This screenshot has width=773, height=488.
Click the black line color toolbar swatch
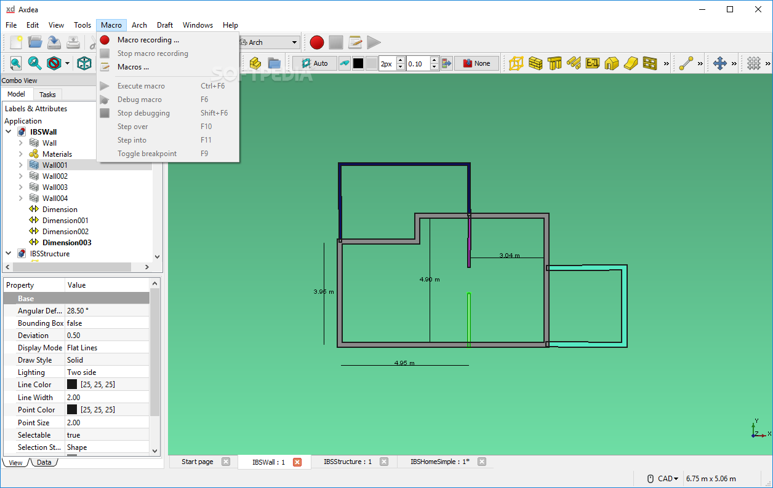pos(358,63)
